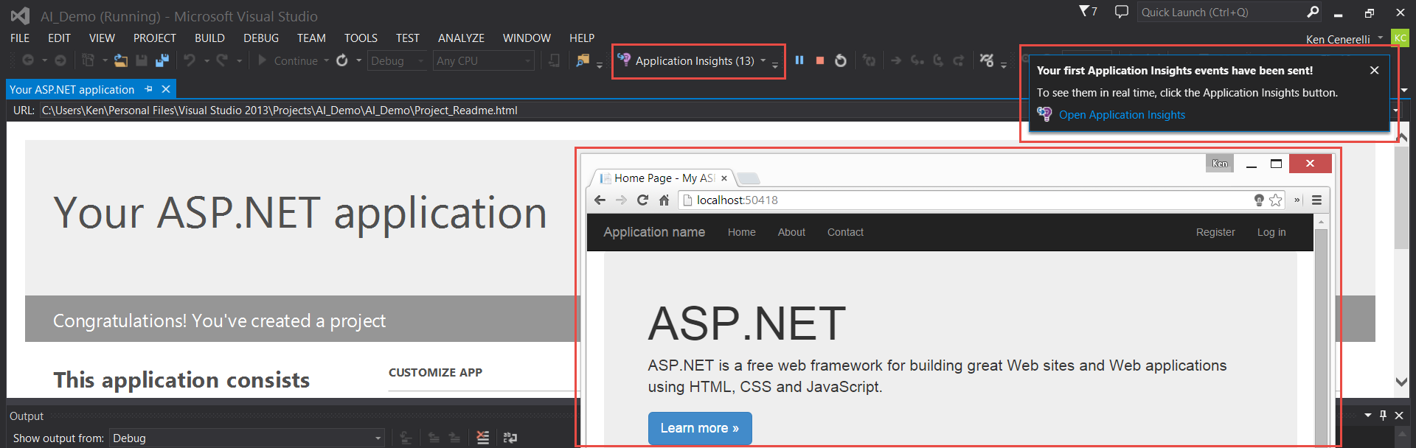Clear all output with the red-X icon
Viewport: 1416px width, 448px height.
pyautogui.click(x=482, y=438)
